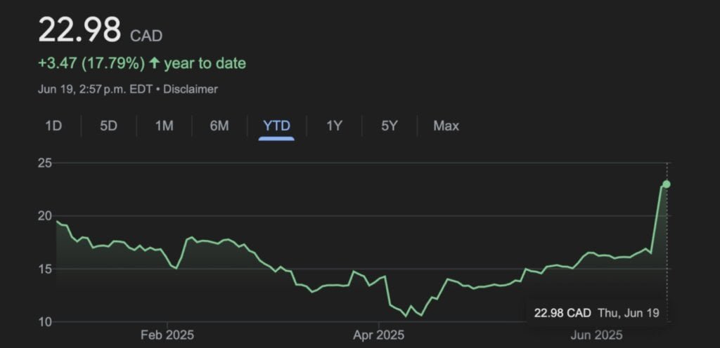Select the Max time range
Screen dimensions: 720x348
pyautogui.click(x=446, y=126)
